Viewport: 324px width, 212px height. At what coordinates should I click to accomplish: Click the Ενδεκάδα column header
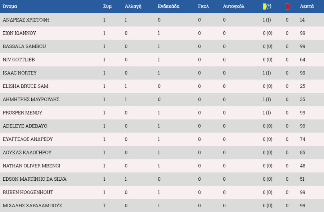[x=168, y=6]
